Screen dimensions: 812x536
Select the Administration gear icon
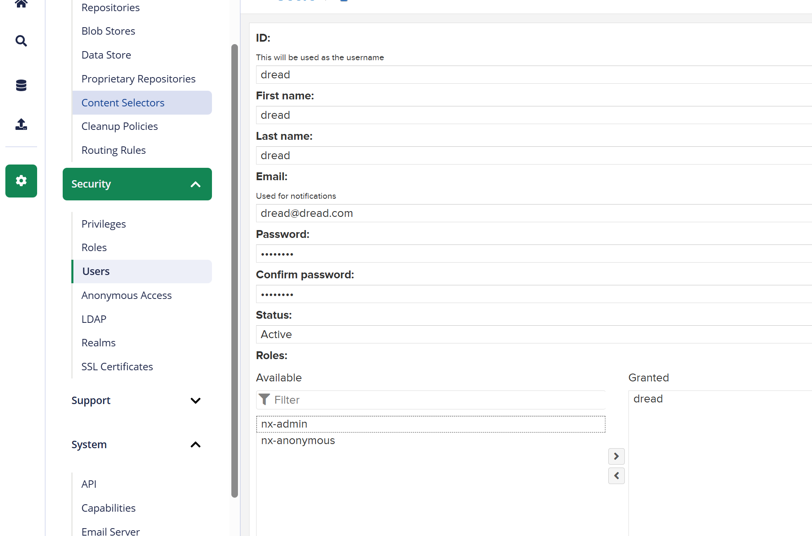21,181
